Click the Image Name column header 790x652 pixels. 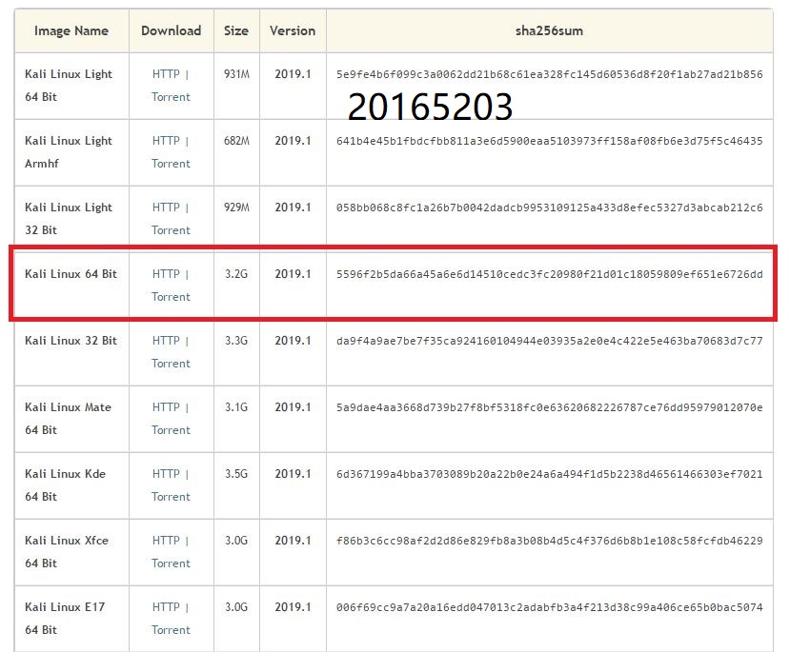tap(71, 30)
